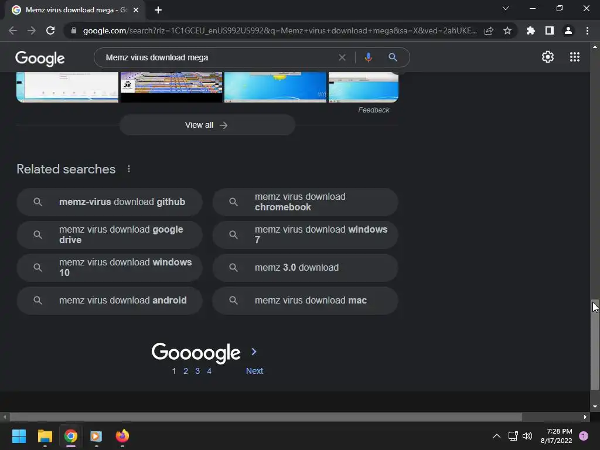The image size is (600, 450).
Task: View site security lock info
Action: click(x=74, y=30)
